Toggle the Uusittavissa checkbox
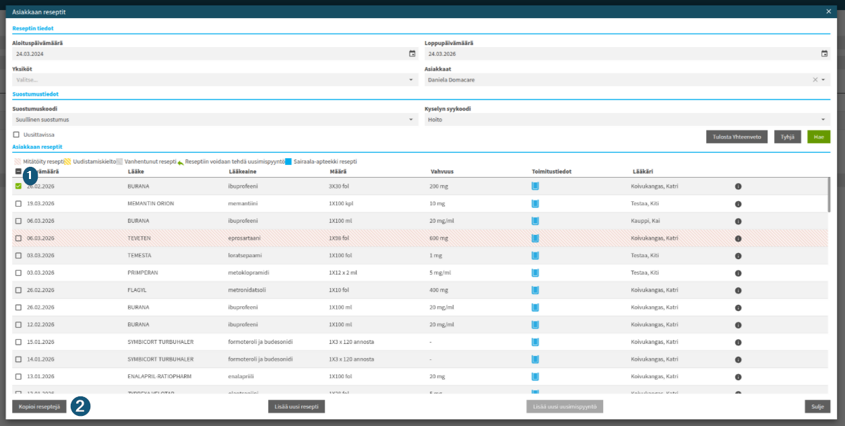Viewport: 845px width, 426px height. pos(16,134)
